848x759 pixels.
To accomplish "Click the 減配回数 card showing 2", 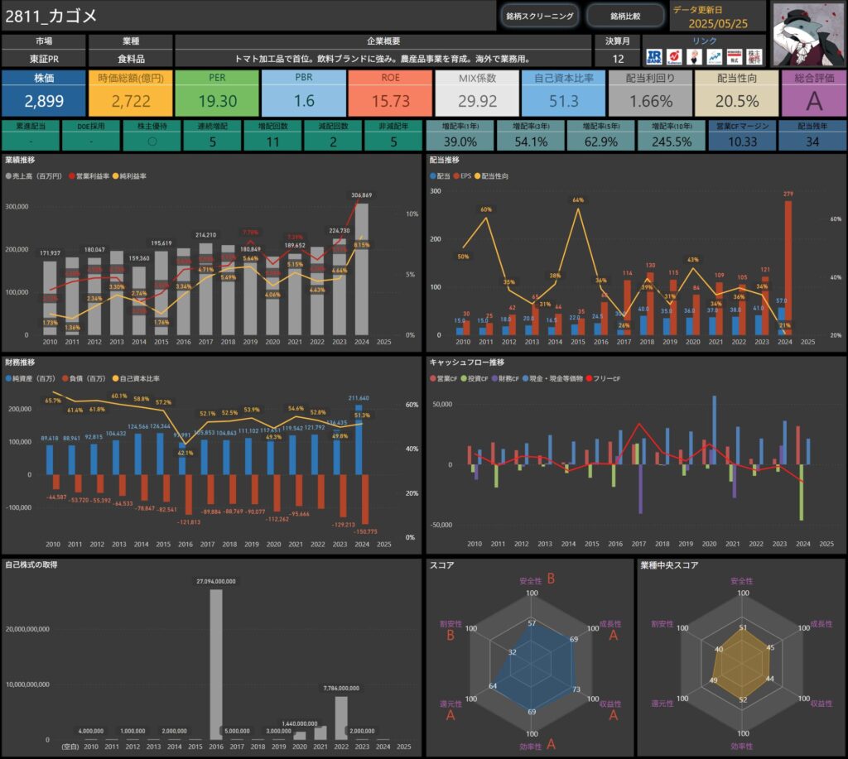I will [x=333, y=135].
